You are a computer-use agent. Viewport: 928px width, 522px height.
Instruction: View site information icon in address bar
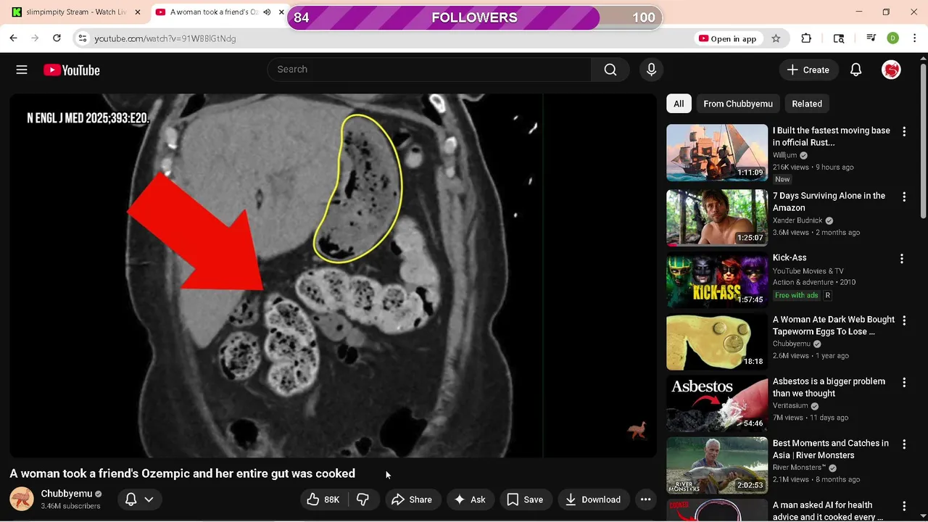83,38
